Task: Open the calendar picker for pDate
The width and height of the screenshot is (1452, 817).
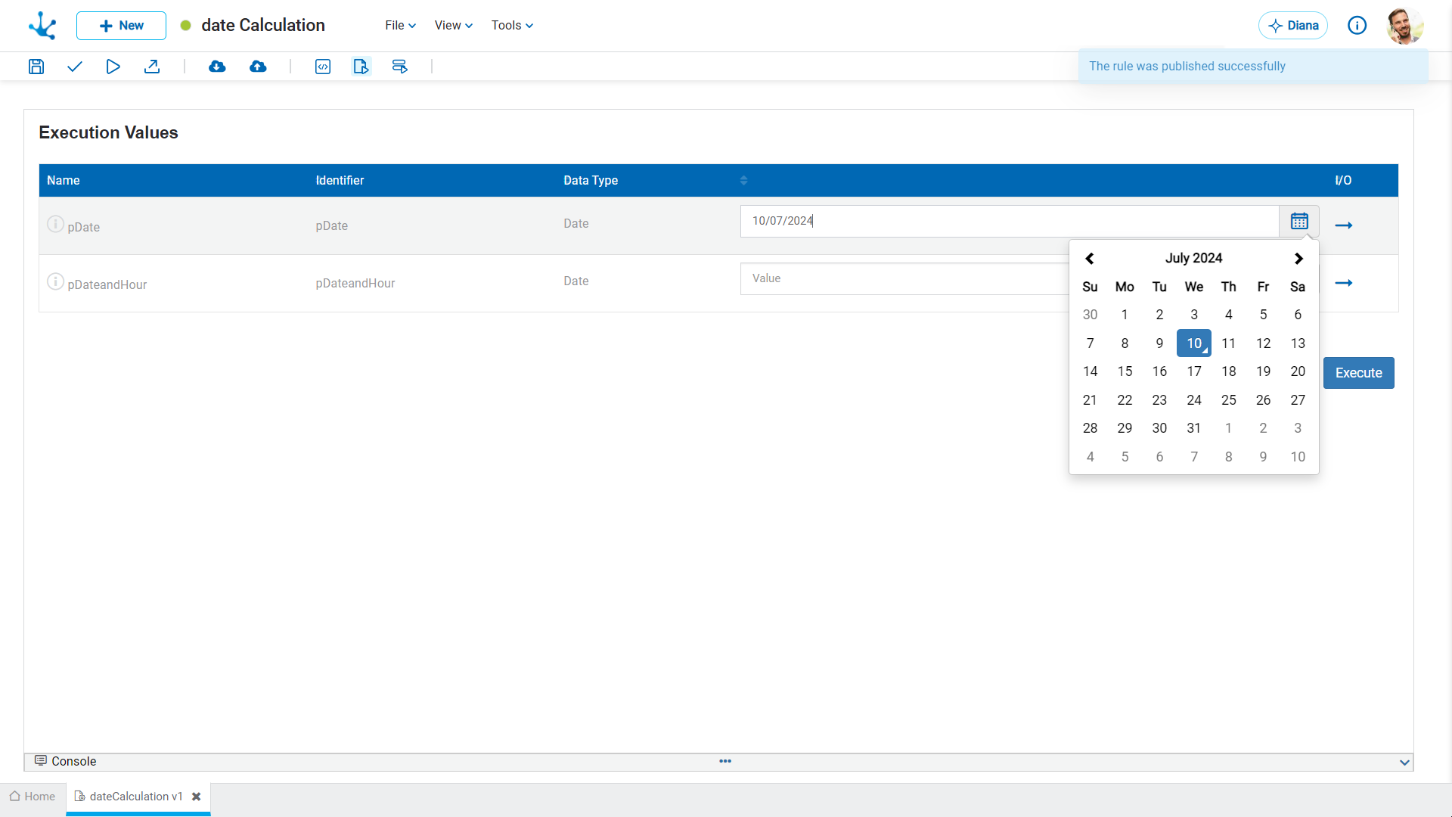Action: (x=1299, y=221)
